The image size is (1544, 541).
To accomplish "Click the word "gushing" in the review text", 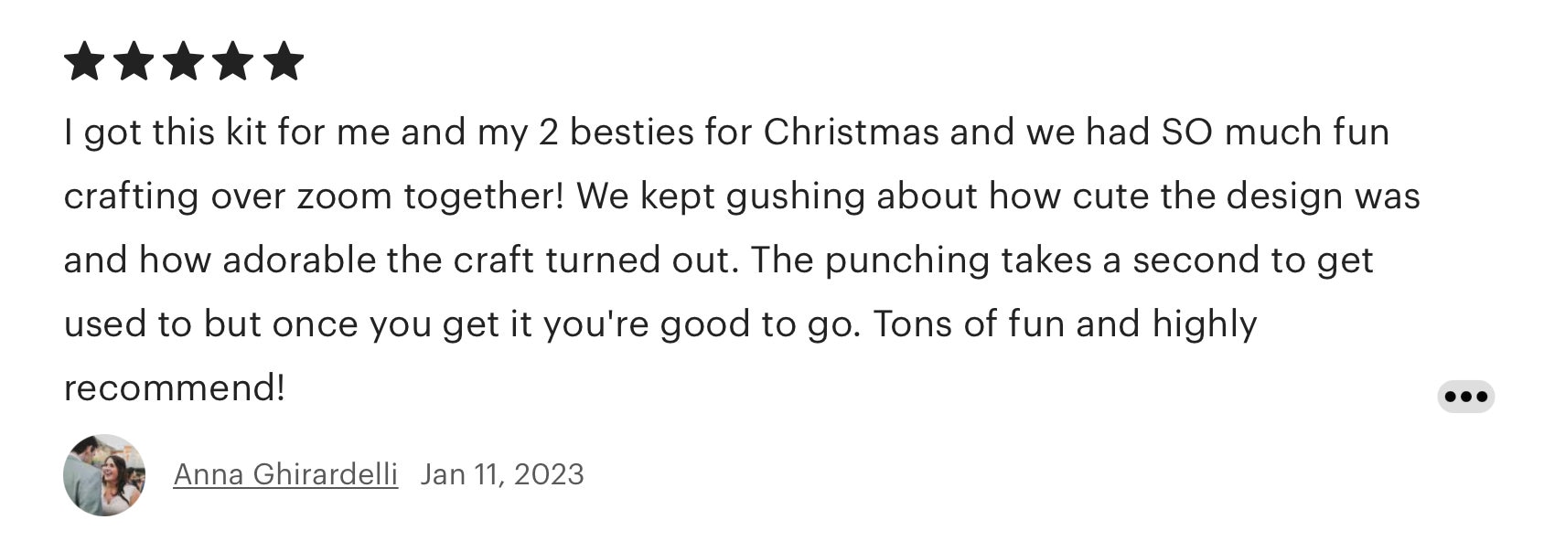I will pyautogui.click(x=796, y=198).
